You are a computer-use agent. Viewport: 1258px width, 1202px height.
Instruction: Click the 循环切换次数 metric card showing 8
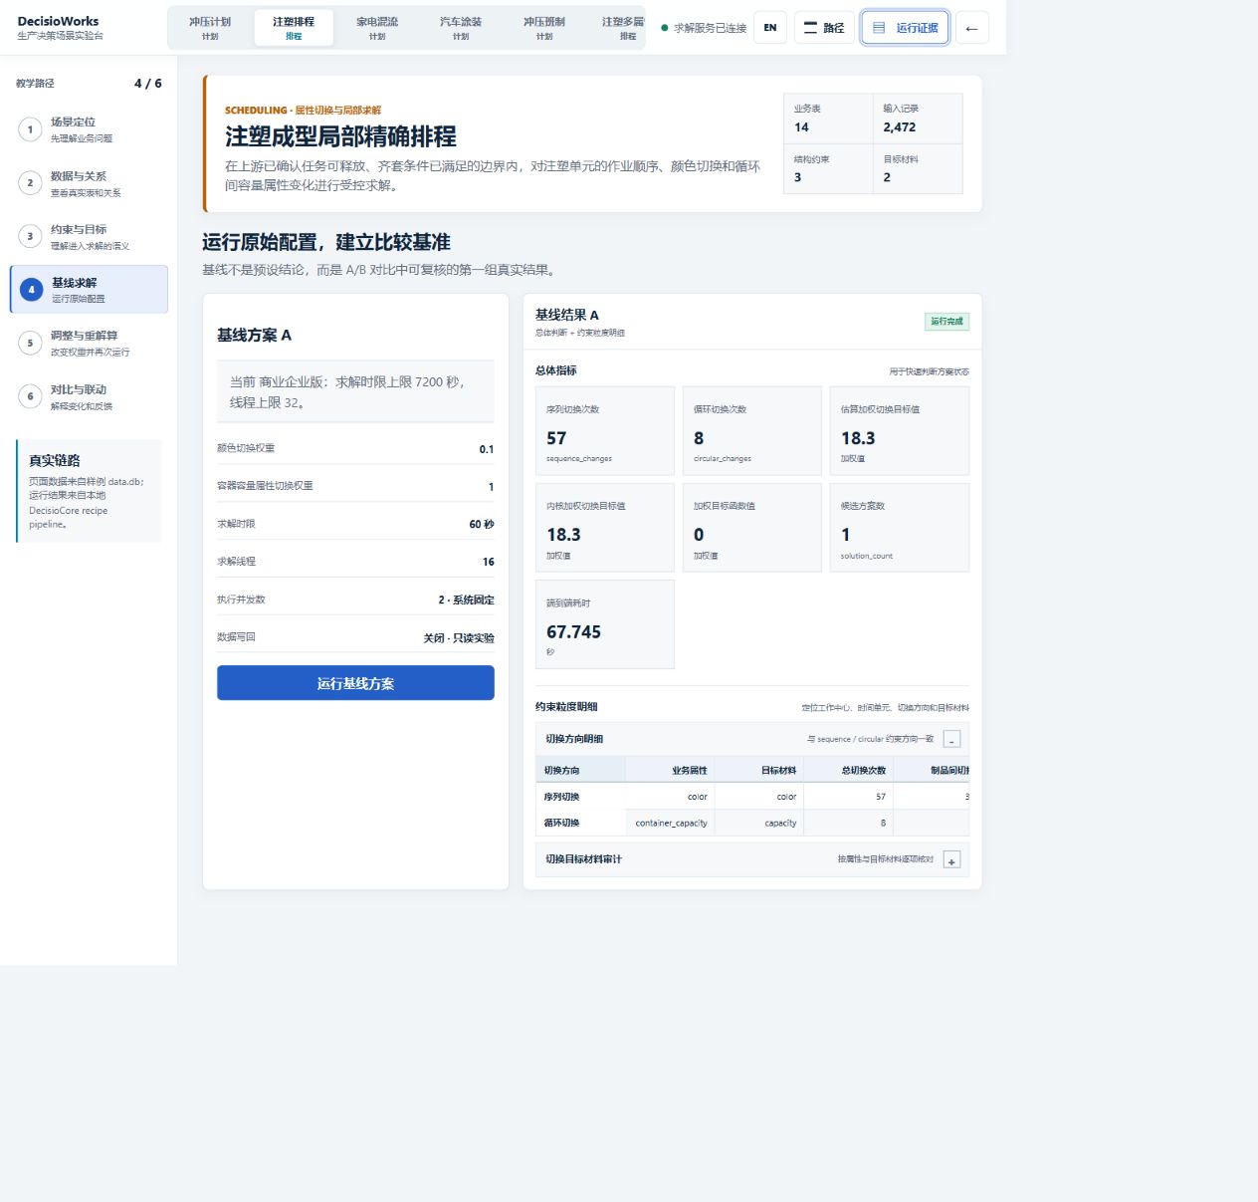click(752, 431)
